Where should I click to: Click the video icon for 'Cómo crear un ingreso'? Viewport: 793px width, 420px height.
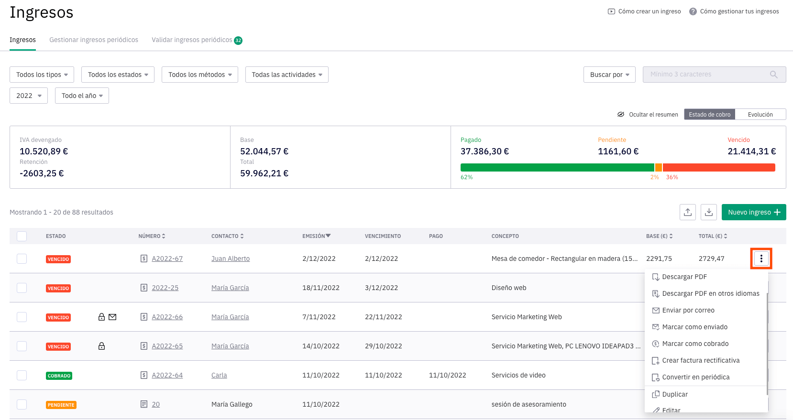click(x=611, y=11)
